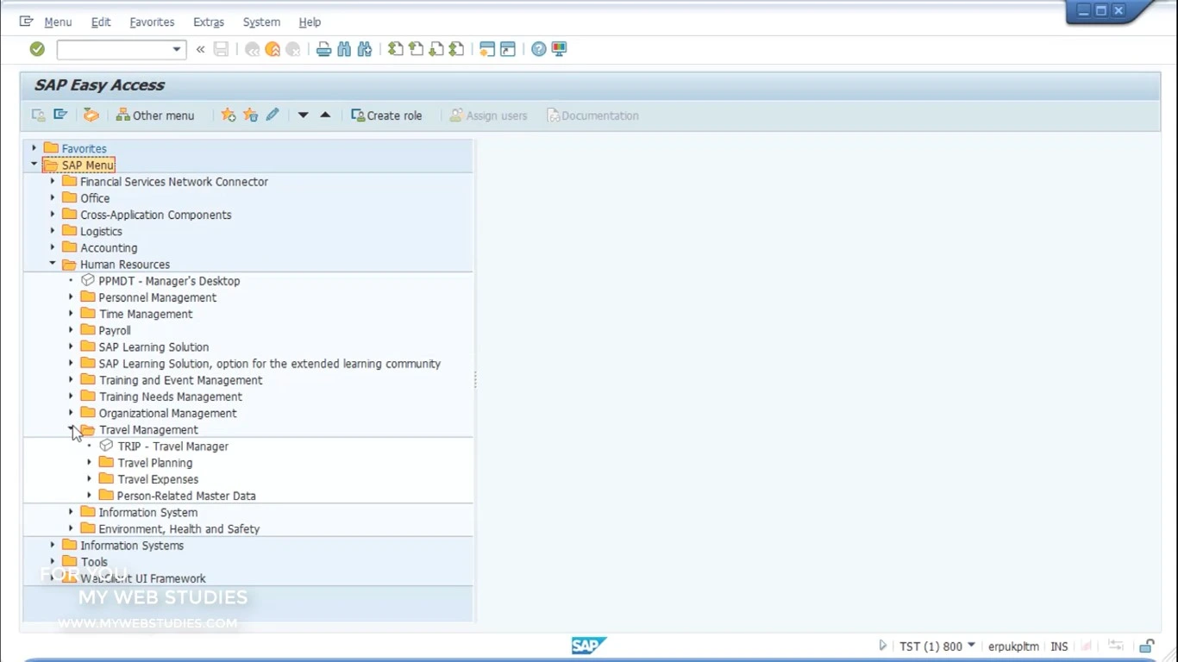The height and width of the screenshot is (662, 1178).
Task: Open SAP Business Workplace icon
Action: [91, 115]
